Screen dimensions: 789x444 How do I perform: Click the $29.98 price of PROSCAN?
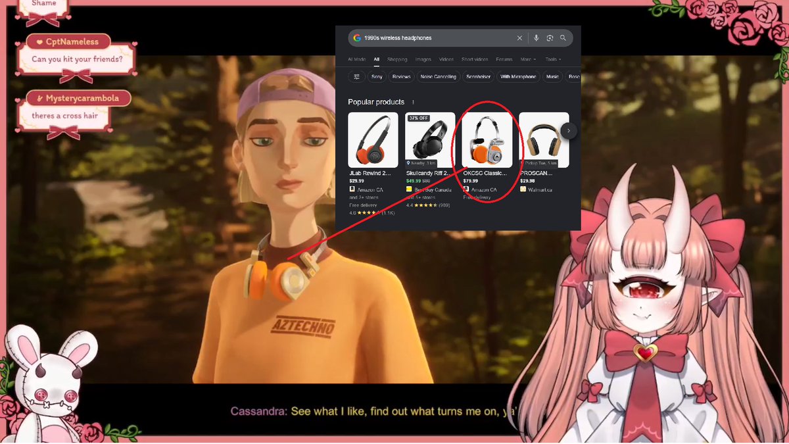[x=527, y=180]
